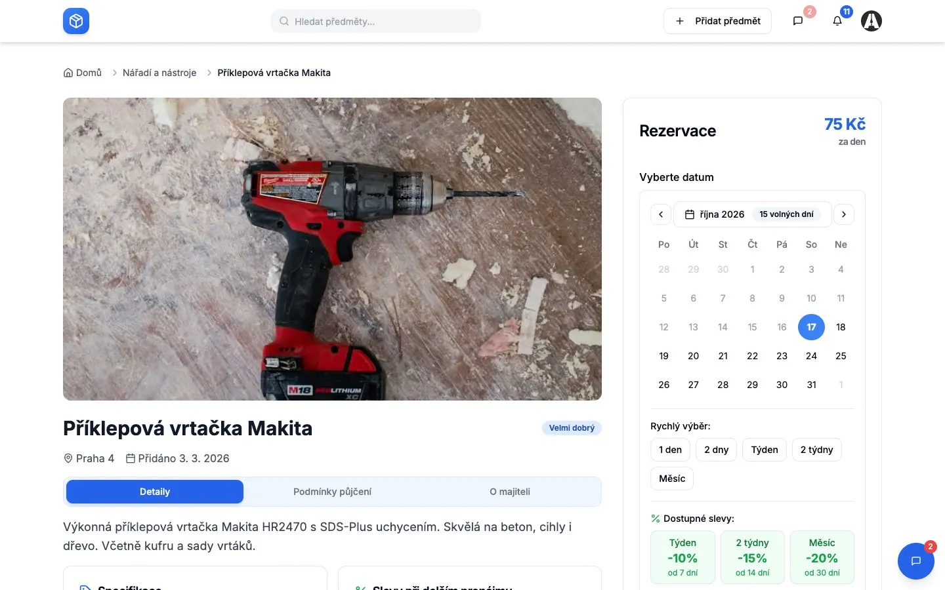Select calendar day 18
Viewport: 945px width, 590px height.
click(841, 327)
